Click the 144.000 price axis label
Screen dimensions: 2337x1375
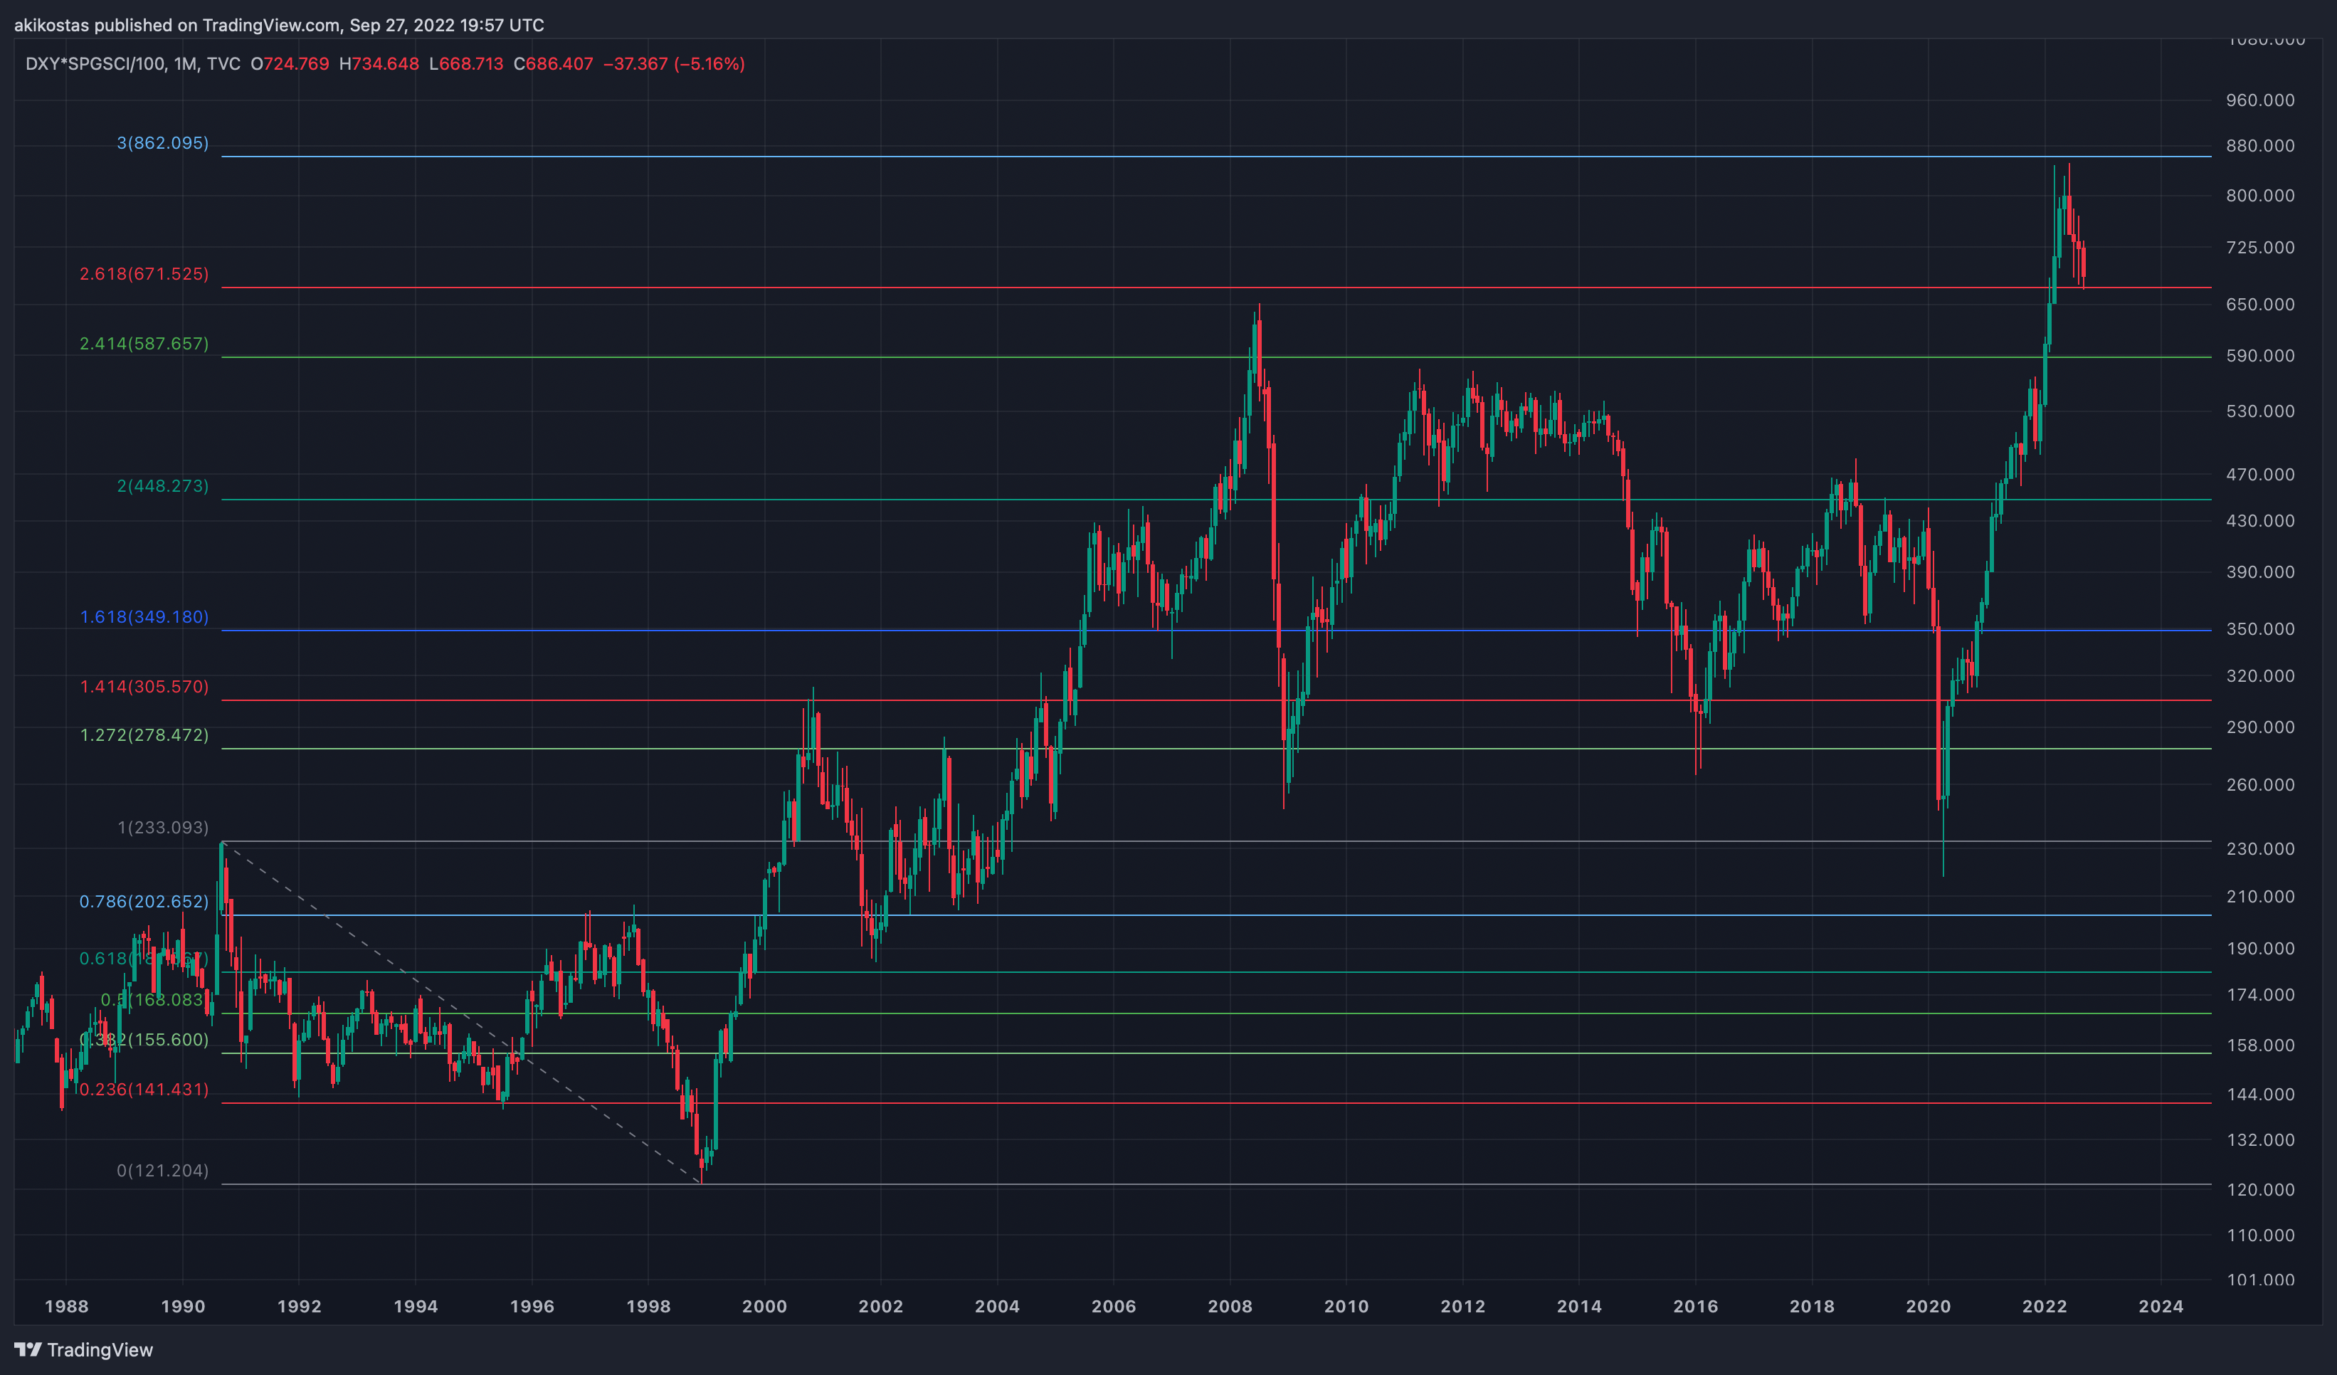pos(2260,1094)
